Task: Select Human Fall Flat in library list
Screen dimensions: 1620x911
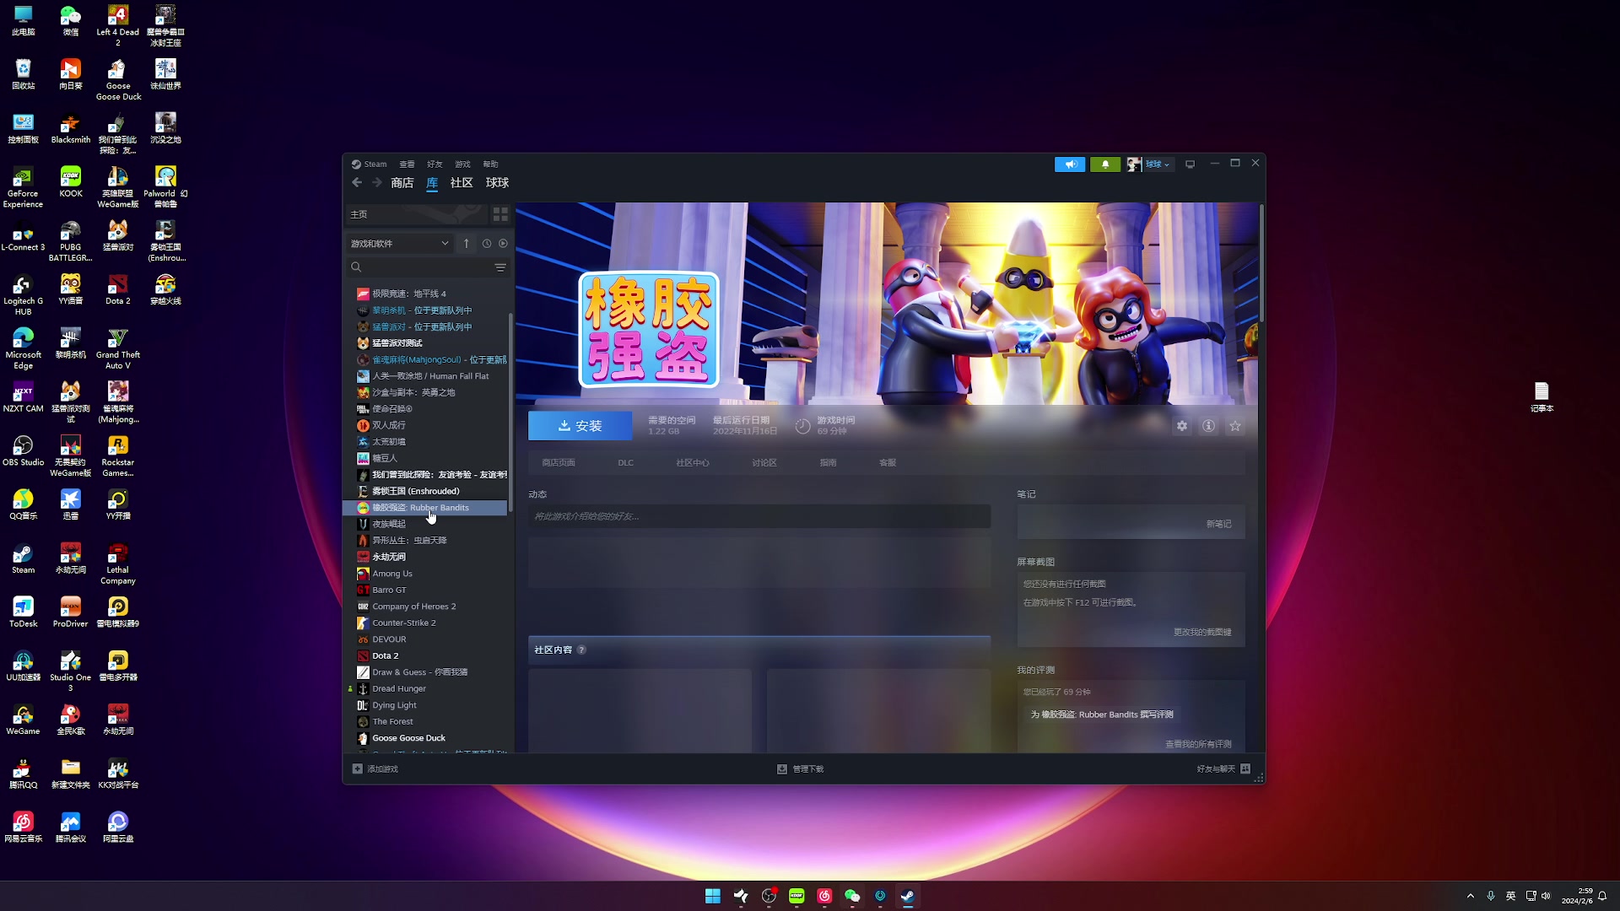Action: pos(425,376)
